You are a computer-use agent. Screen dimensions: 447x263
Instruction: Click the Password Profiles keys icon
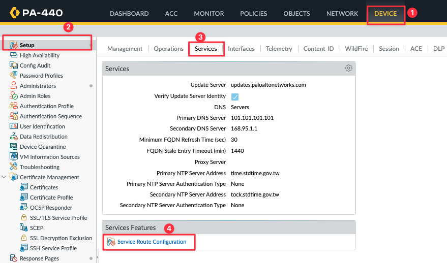point(13,75)
